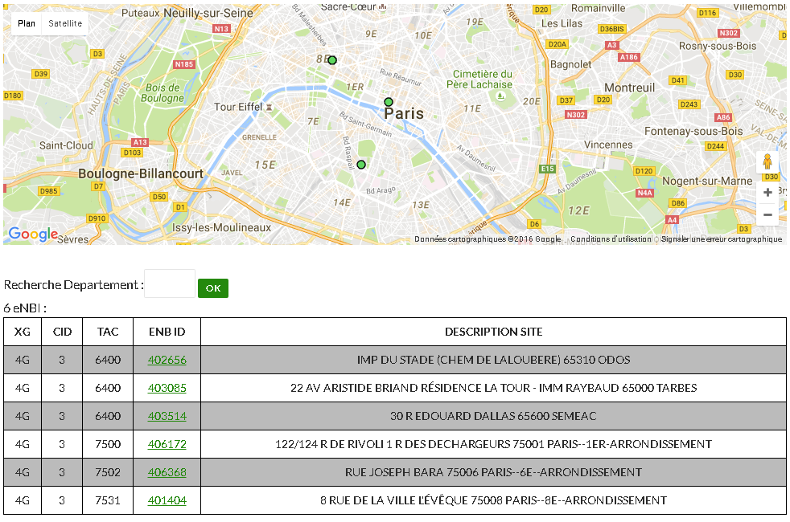The image size is (790, 522).
Task: Click the Tour Eiffel landmark icon
Action: [x=269, y=107]
